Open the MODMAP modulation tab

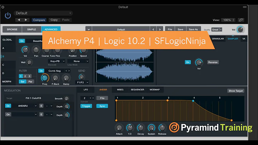[154, 90]
